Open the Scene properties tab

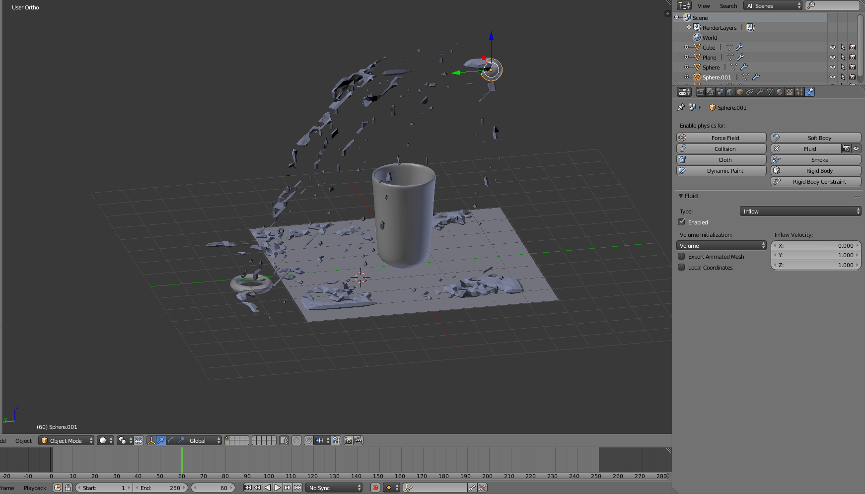pos(720,92)
